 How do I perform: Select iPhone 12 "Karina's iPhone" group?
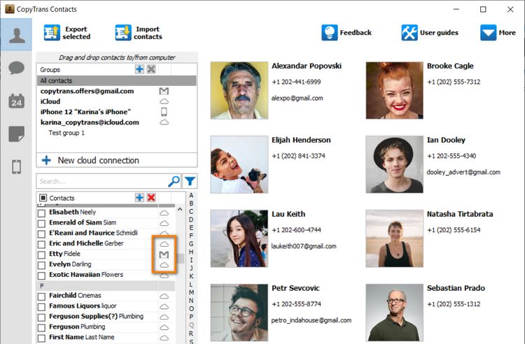[x=85, y=112]
